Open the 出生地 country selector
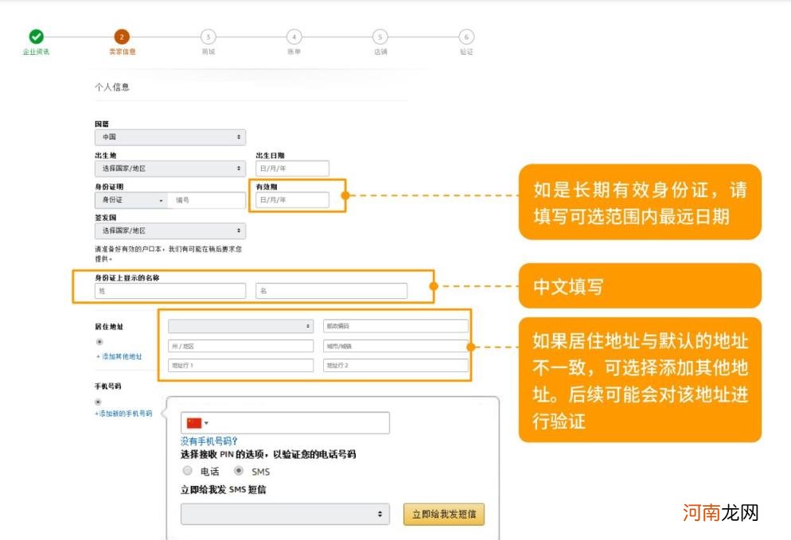 (171, 168)
